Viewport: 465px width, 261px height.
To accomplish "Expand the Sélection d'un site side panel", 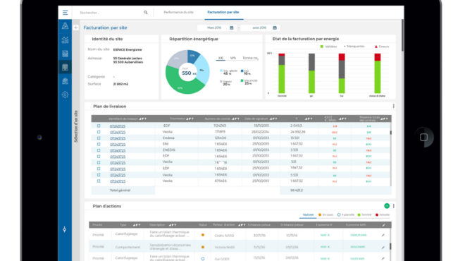I will pyautogui.click(x=76, y=126).
